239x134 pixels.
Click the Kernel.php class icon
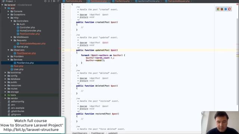15,47
